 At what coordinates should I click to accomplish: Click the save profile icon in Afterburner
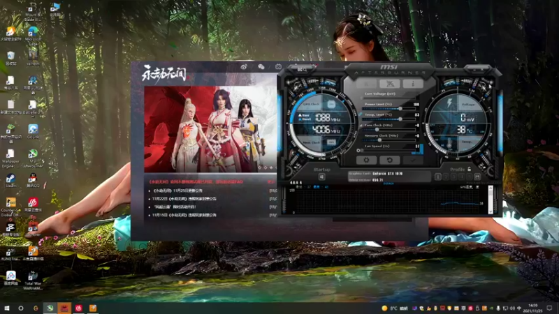click(x=477, y=177)
